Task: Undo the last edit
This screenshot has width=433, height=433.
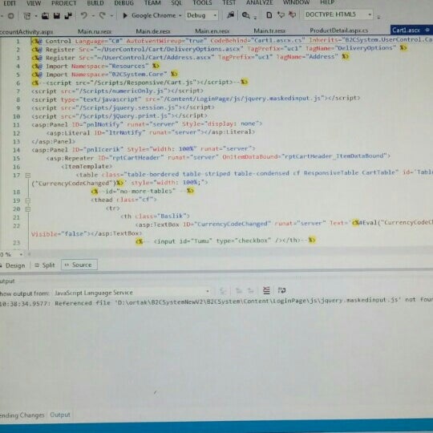Action: click(83, 15)
